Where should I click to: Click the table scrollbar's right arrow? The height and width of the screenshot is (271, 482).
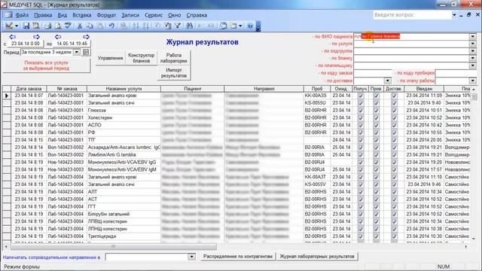pos(466,246)
